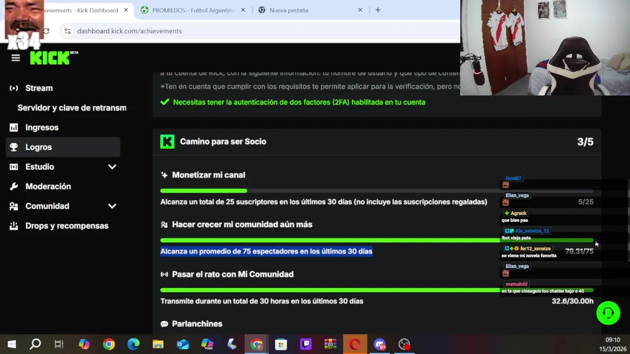
Task: Click the 30 horas streaming progress bar
Action: pos(377,290)
